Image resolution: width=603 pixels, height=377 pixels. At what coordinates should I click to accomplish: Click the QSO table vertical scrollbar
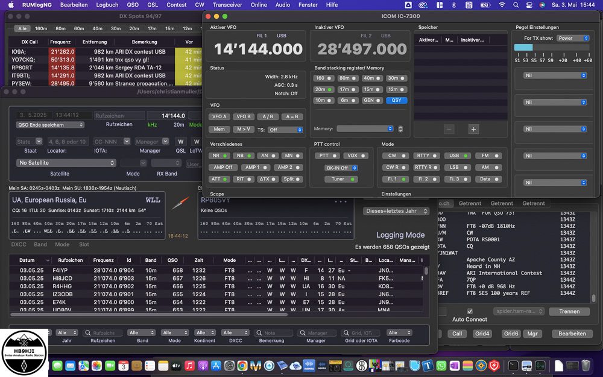pyautogui.click(x=426, y=271)
